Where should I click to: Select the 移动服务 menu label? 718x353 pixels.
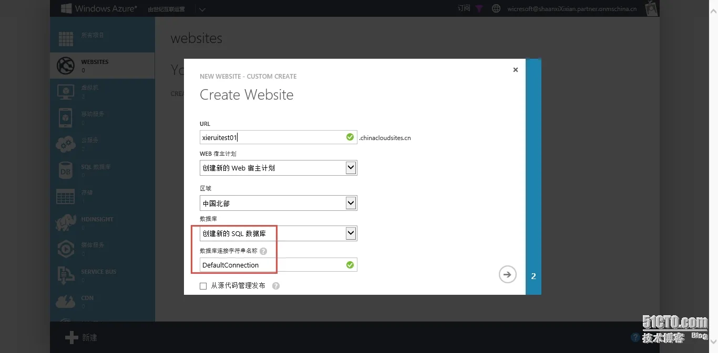tap(93, 114)
